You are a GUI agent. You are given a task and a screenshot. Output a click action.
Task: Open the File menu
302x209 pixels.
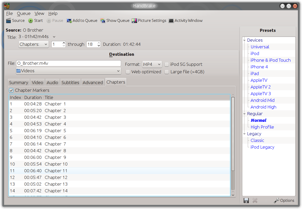tap(9, 13)
